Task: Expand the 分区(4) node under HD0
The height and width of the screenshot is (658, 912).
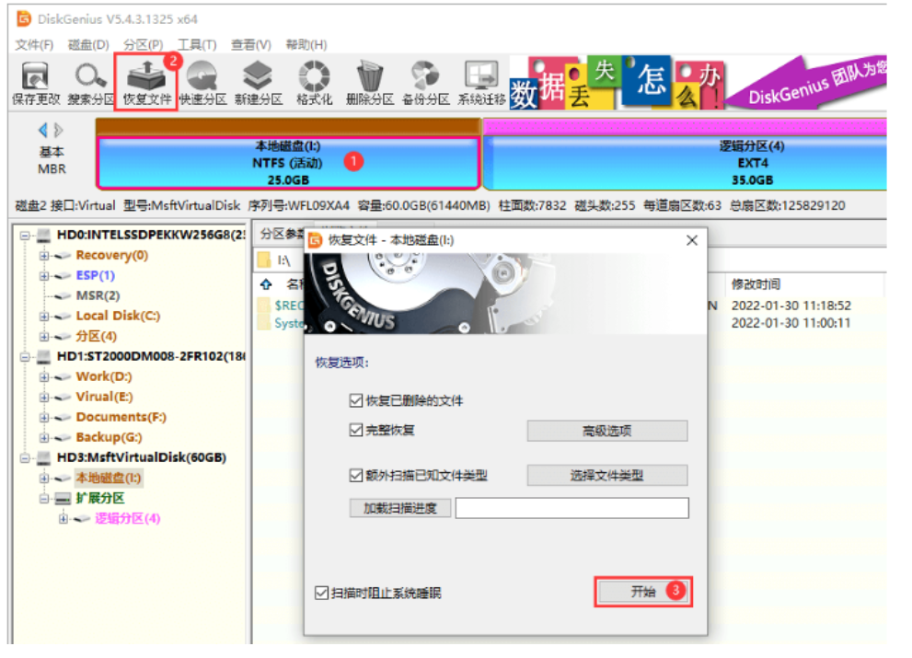Action: [43, 337]
